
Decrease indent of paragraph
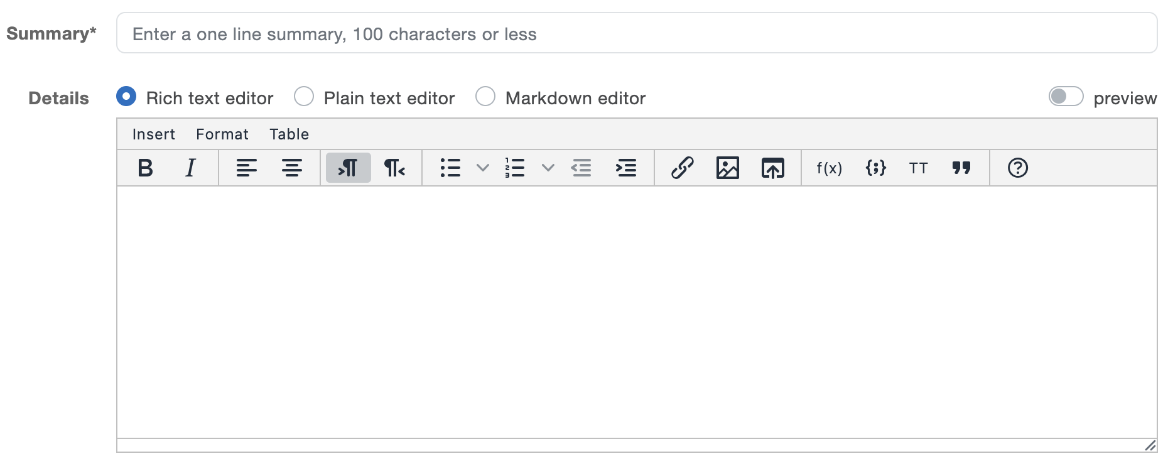click(581, 168)
